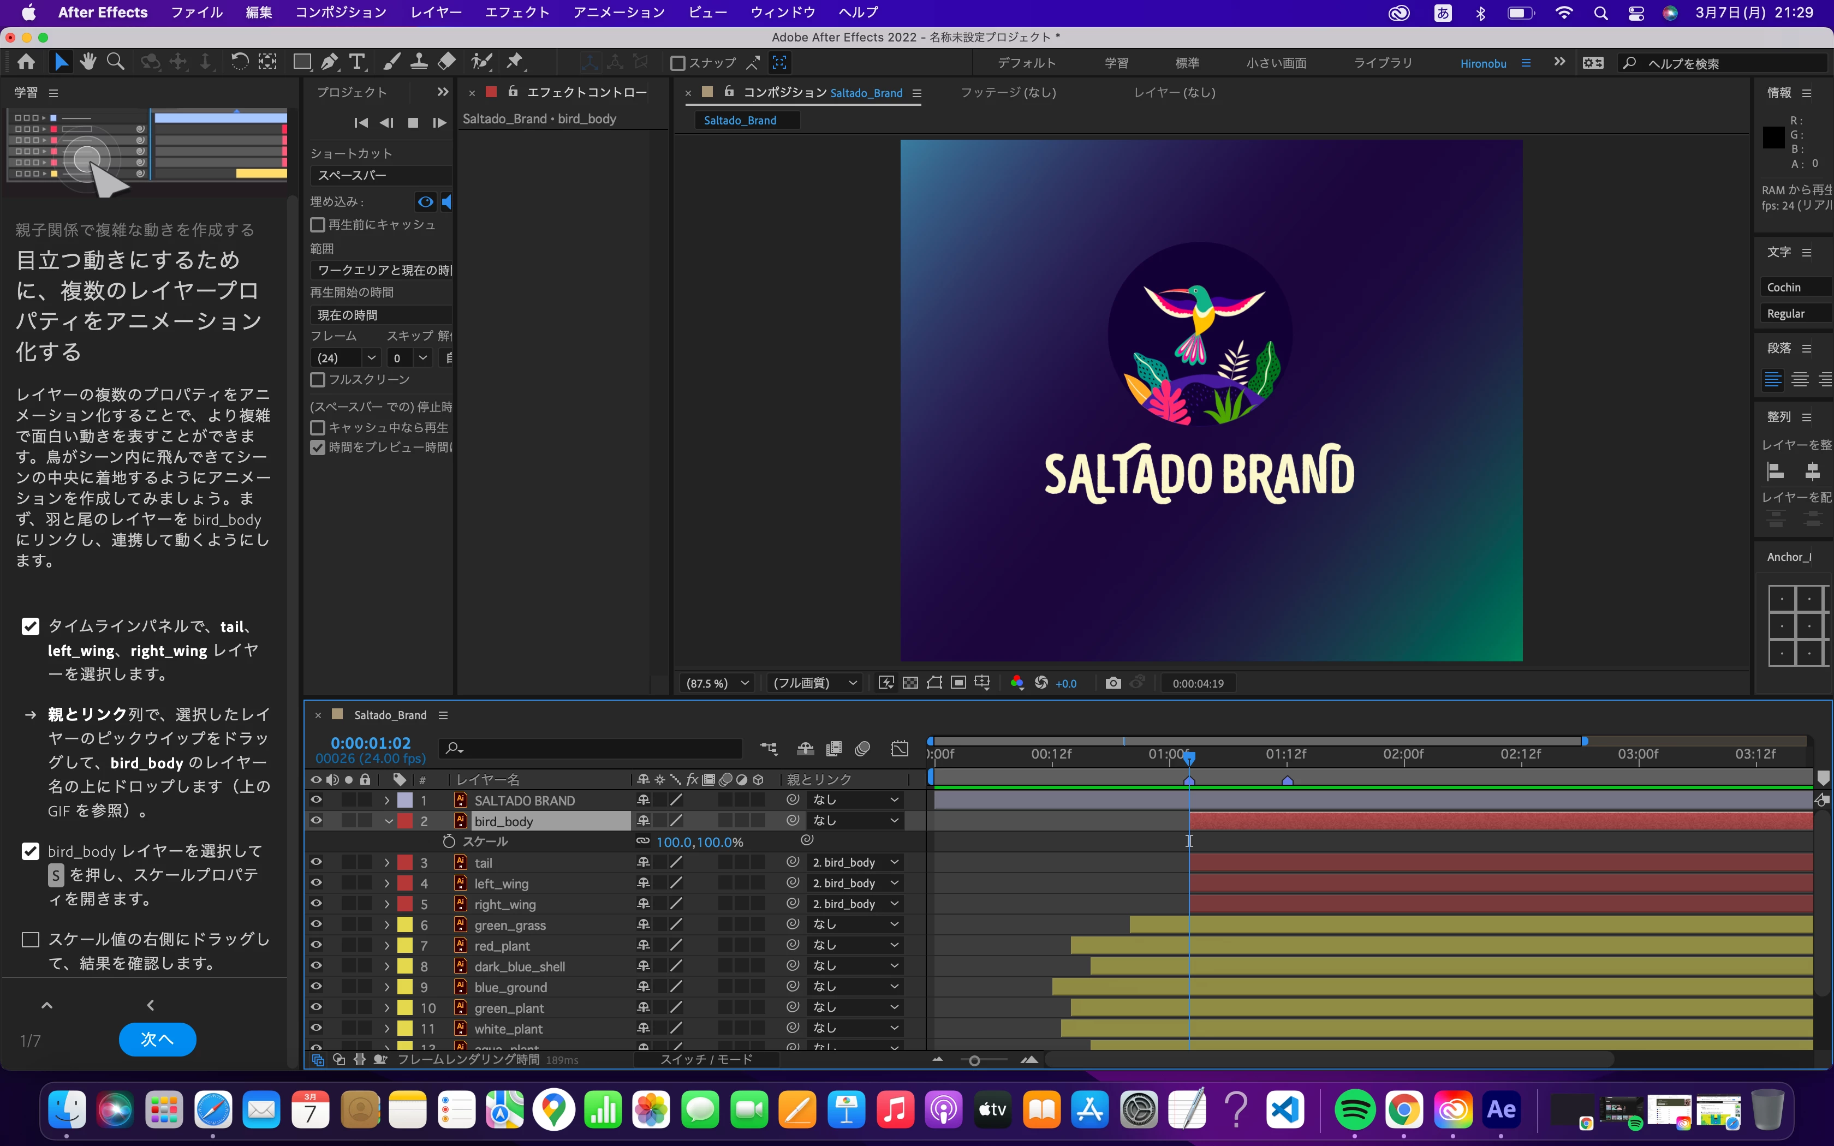Enable the スナップ checkbox
Viewport: 1834px width, 1146px height.
click(678, 63)
